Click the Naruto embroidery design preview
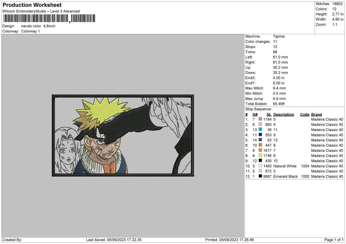The width and height of the screenshot is (346, 244). (x=123, y=135)
